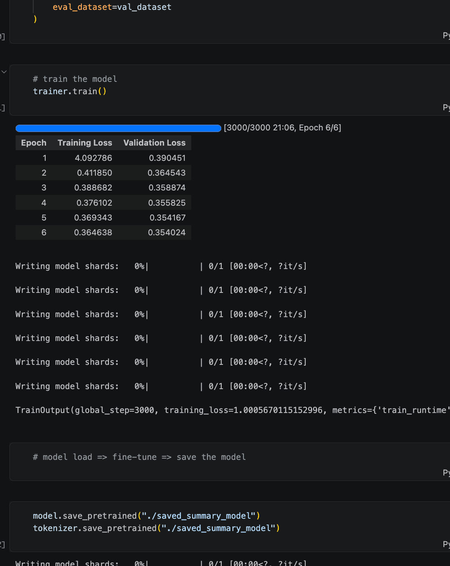Click the 'TrainOutput(global_step=3000' output line
450x566 pixels.
[x=232, y=410]
